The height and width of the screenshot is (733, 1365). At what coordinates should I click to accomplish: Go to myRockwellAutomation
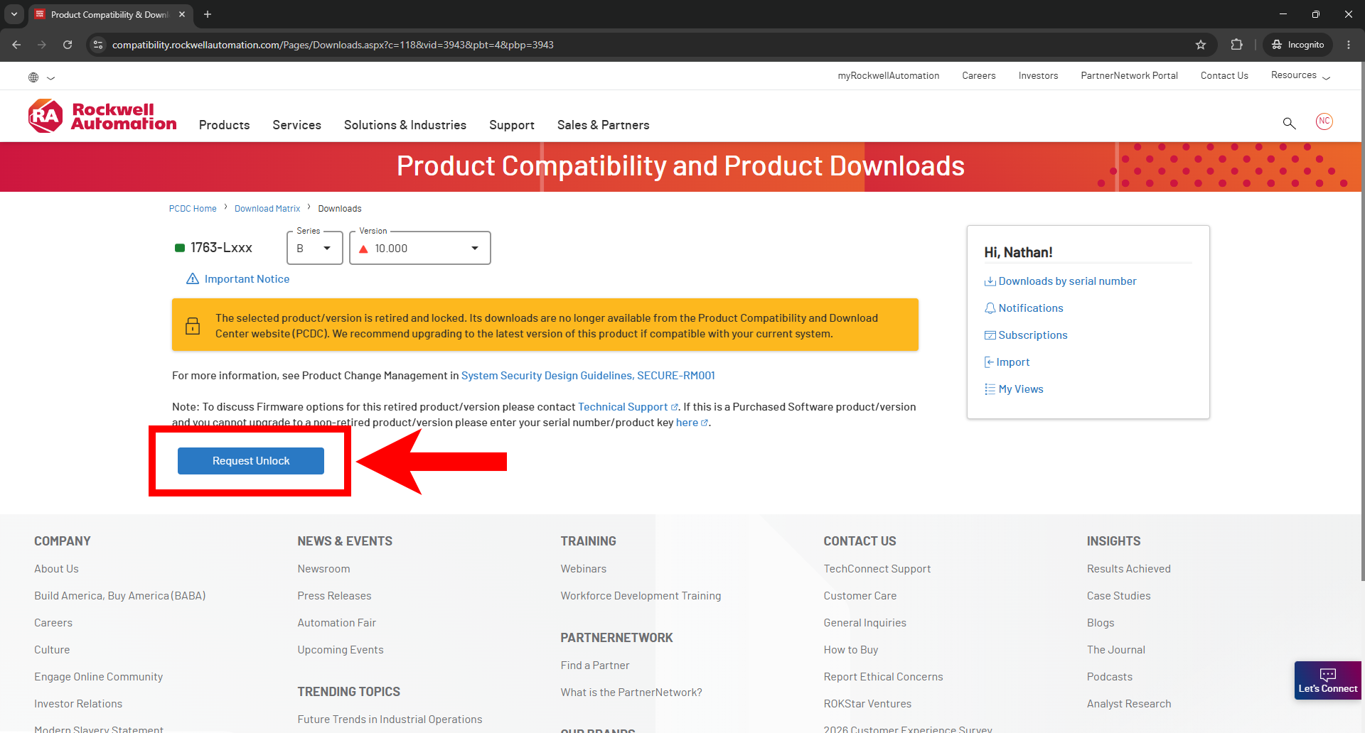pyautogui.click(x=889, y=75)
